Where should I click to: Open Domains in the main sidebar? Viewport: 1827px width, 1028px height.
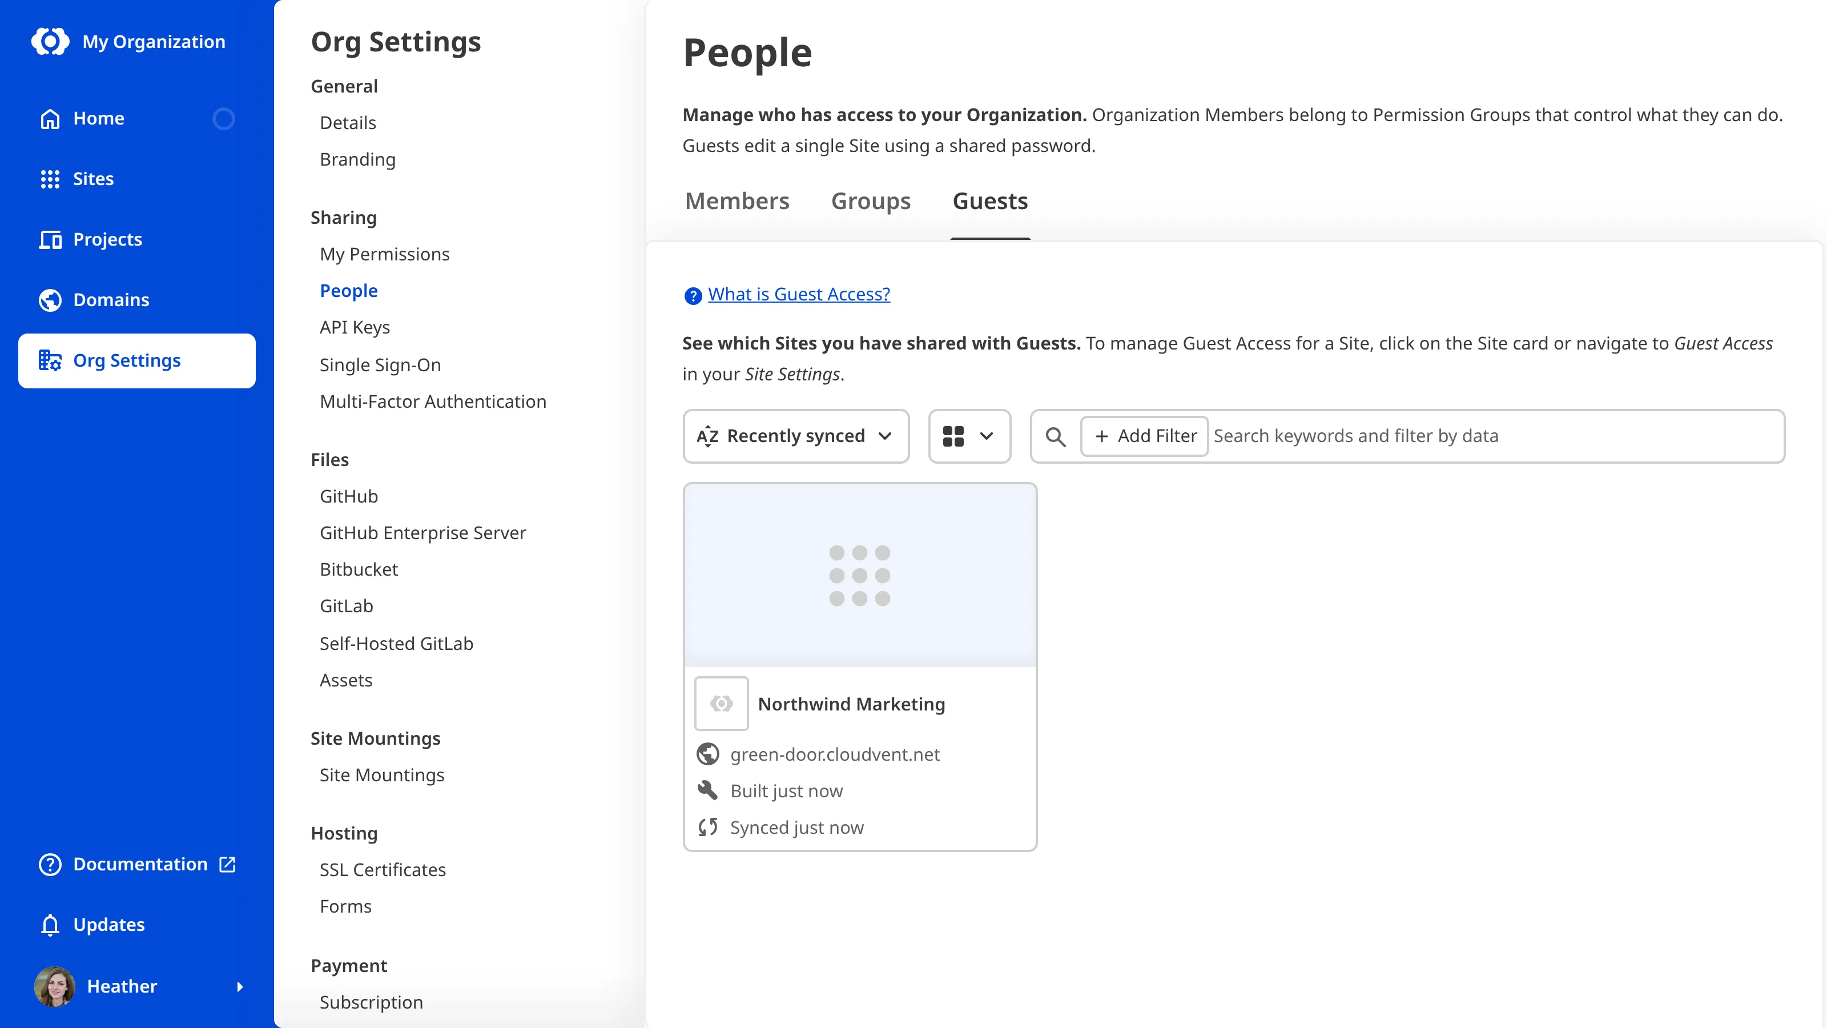click(137, 300)
